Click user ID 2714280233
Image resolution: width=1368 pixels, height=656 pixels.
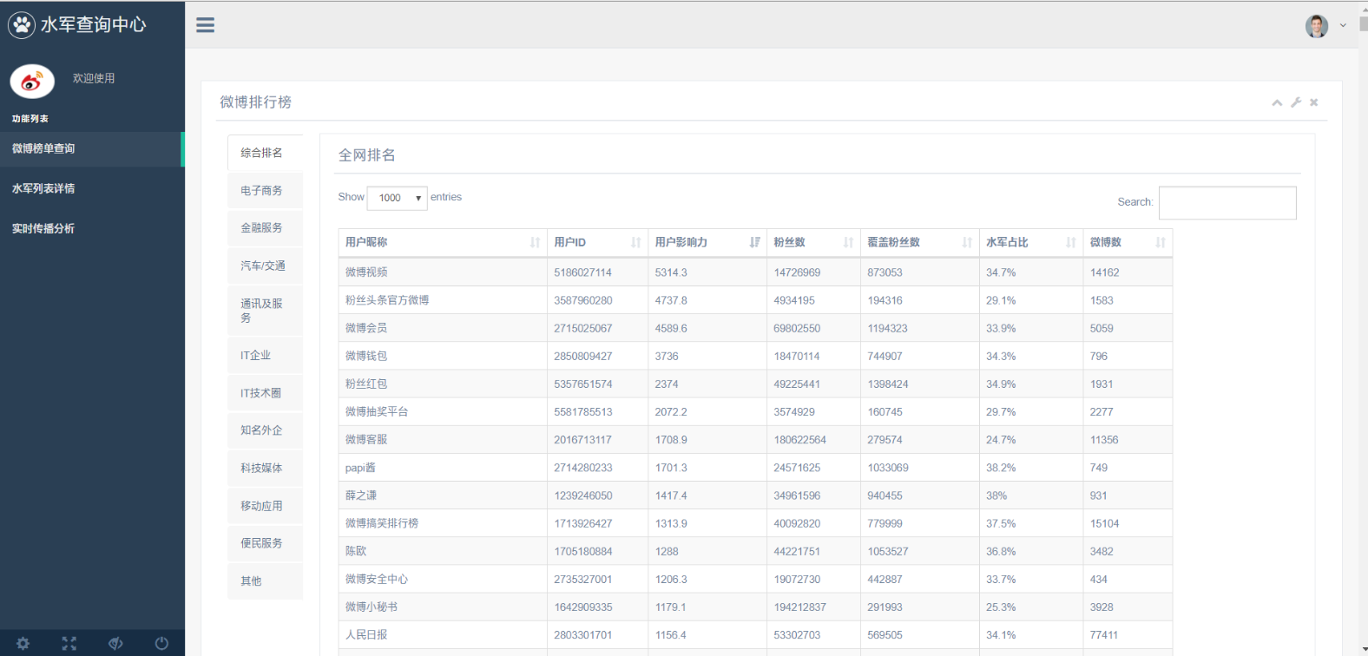click(x=583, y=468)
